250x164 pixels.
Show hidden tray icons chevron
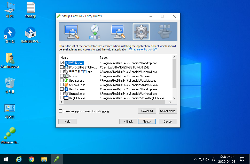[195, 159]
